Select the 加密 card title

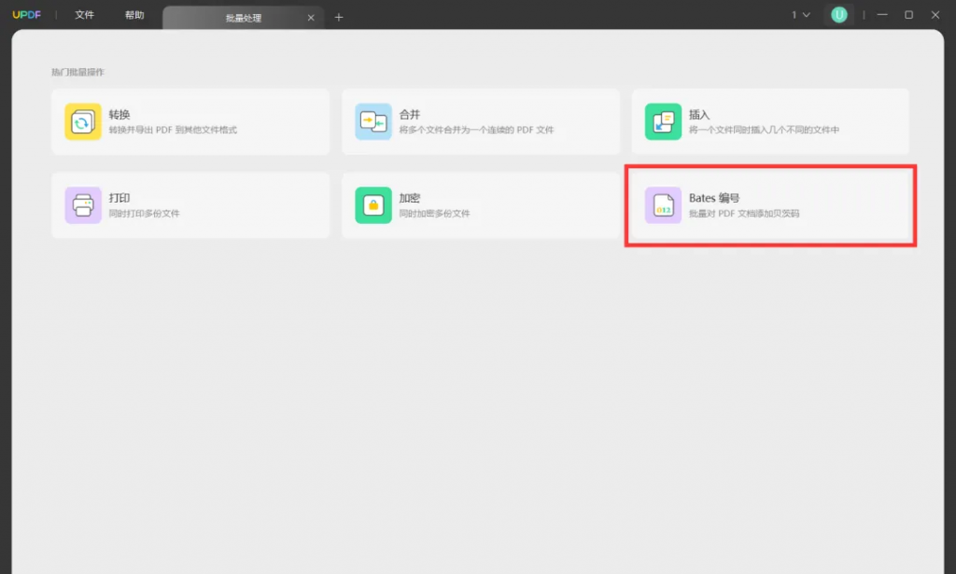(x=410, y=198)
